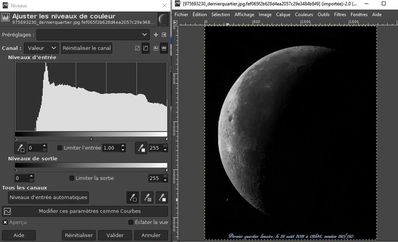
Task: Open the presets menu arrow icon
Action: pyautogui.click(x=164, y=35)
